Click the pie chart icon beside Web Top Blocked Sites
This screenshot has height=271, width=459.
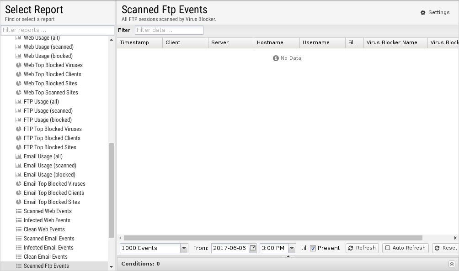(x=18, y=83)
